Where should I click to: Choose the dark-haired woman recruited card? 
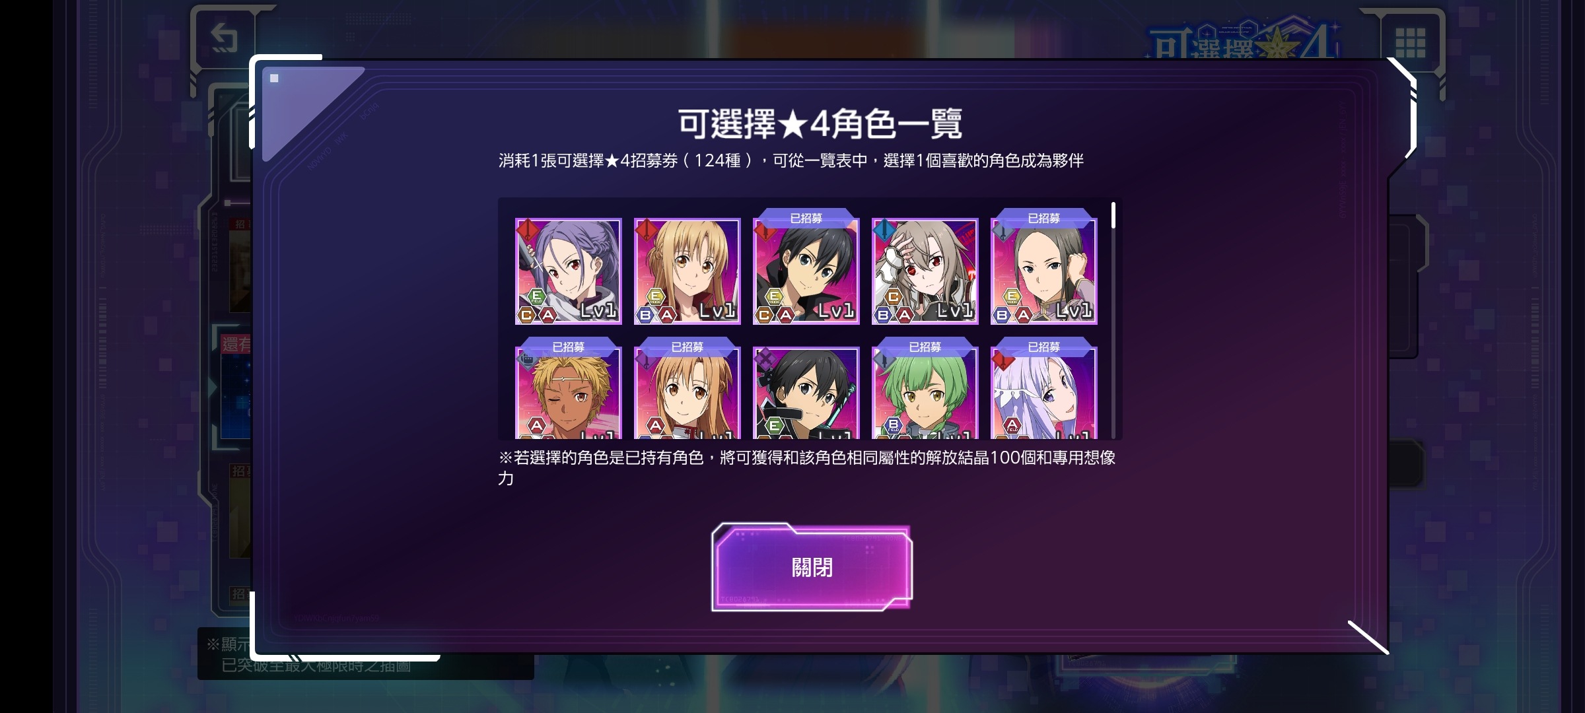point(1043,271)
